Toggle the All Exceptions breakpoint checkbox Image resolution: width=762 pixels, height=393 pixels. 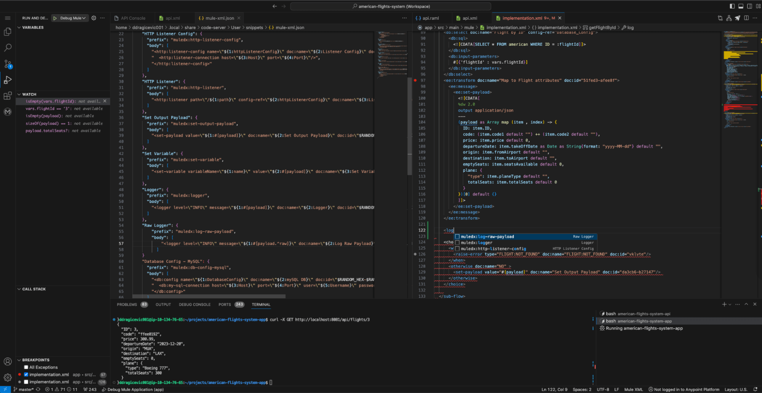[26, 367]
